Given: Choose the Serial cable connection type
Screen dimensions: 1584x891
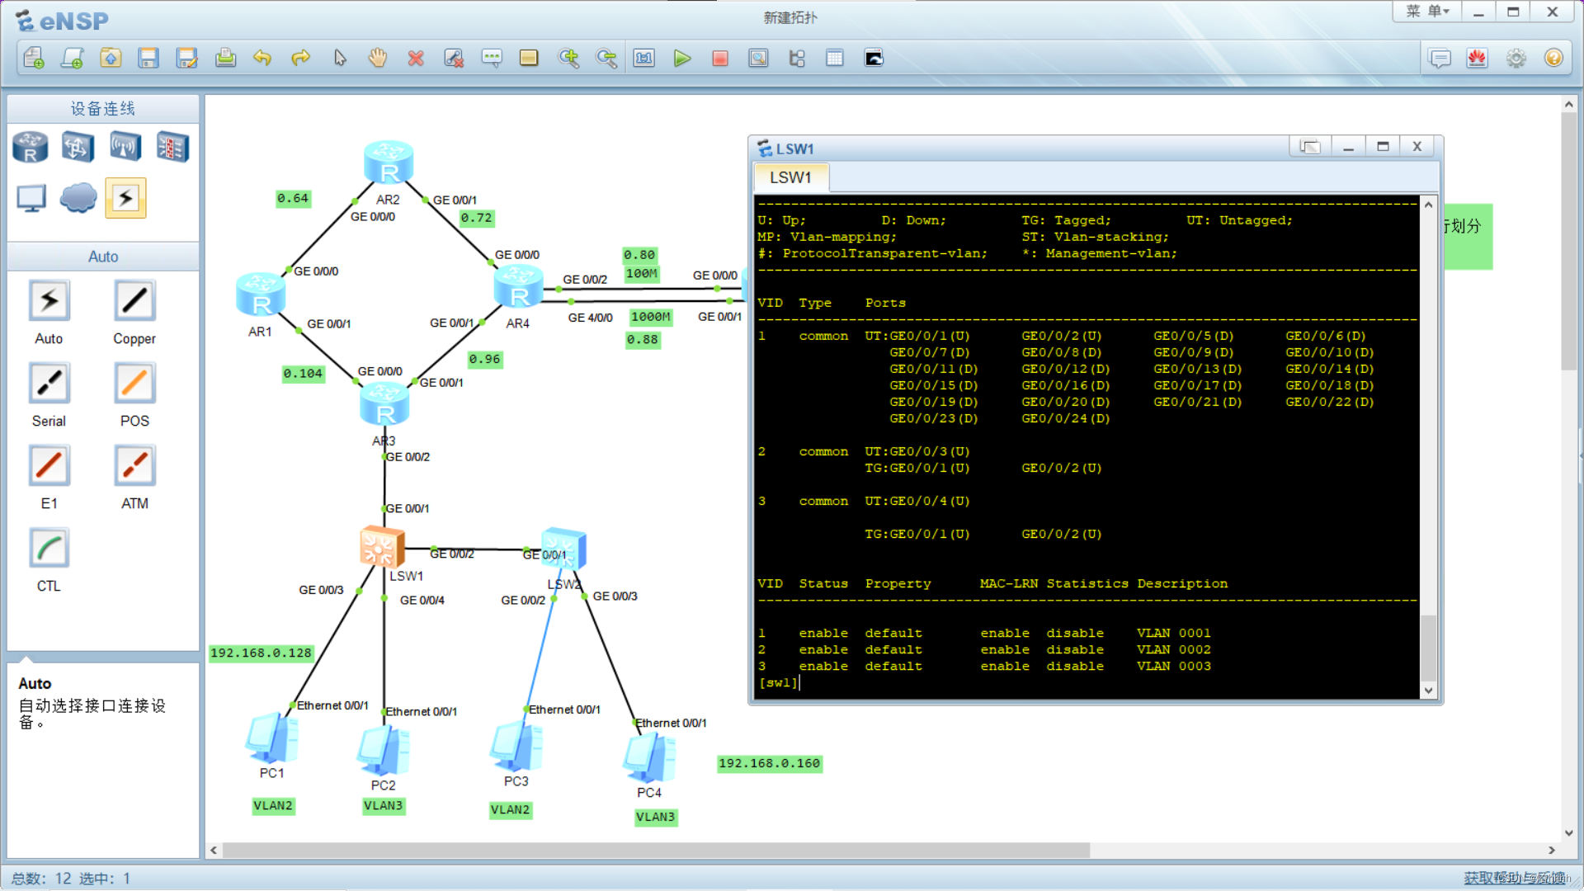Looking at the screenshot, I should 49,384.
